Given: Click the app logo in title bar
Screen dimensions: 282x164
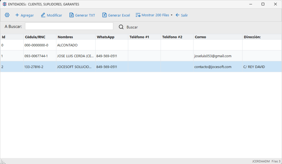Looking at the screenshot, I should [4, 4].
